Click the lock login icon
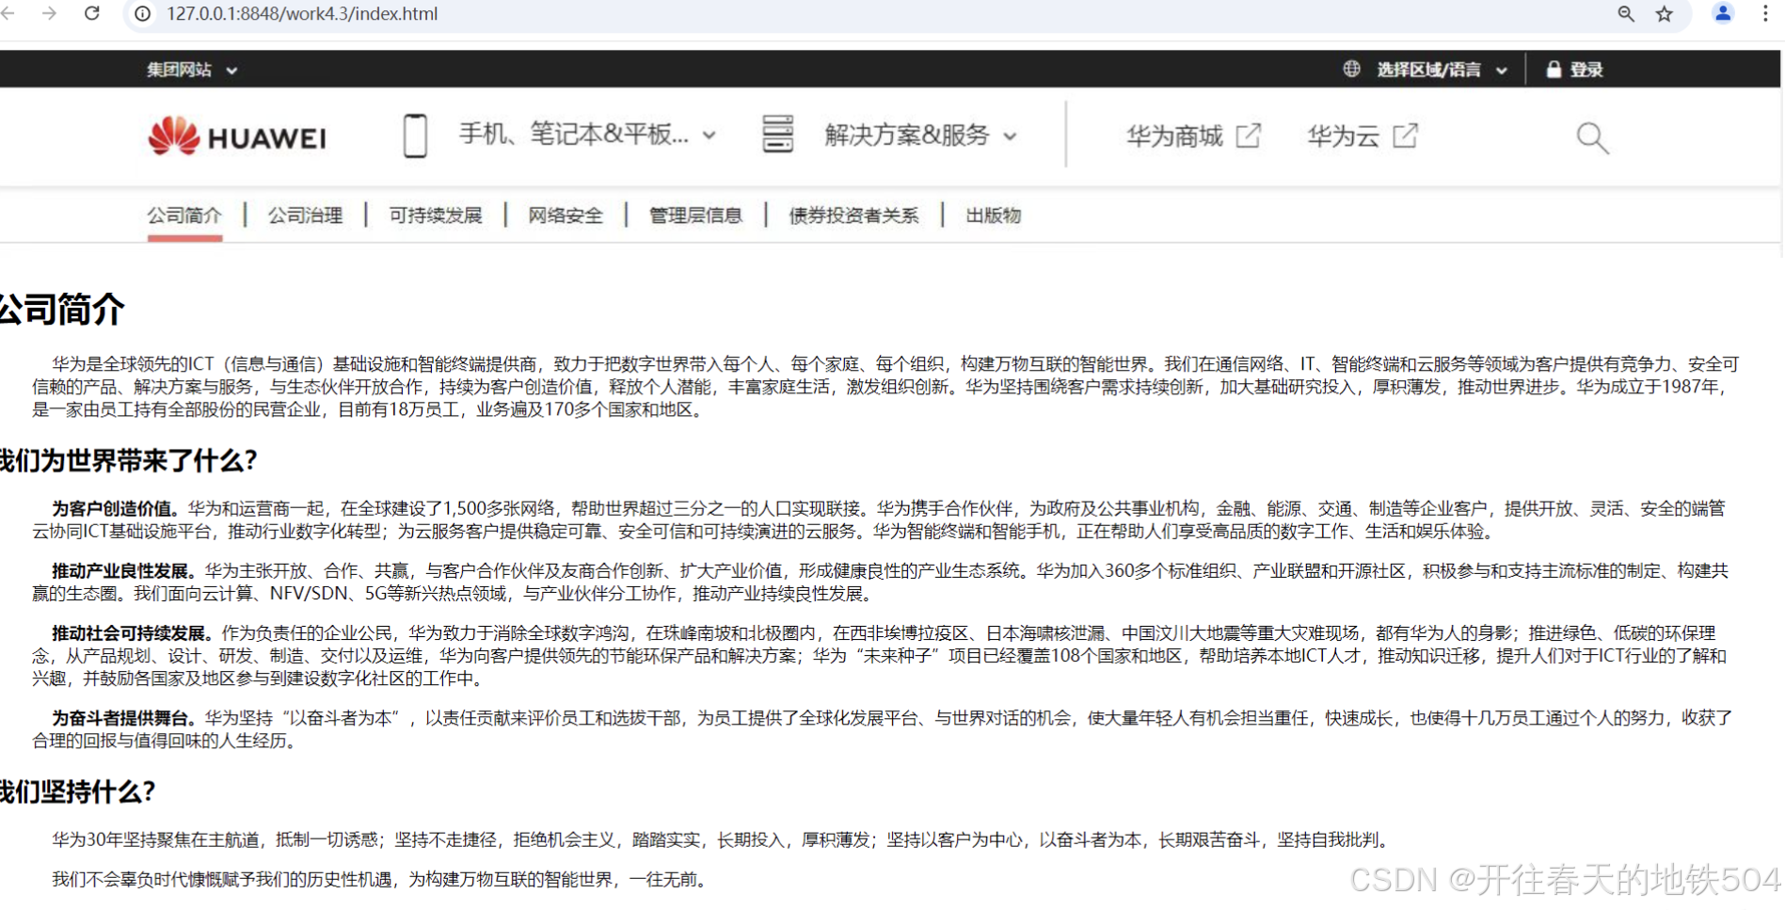Screen dimensions: 1785x910 click(x=1554, y=70)
